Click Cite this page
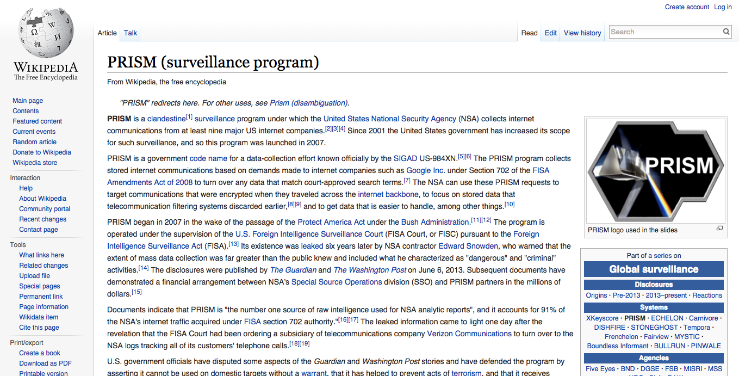739x376 pixels. [x=39, y=328]
